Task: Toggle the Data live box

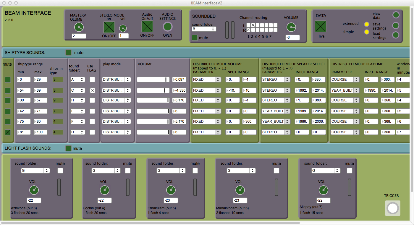Action: pos(321,26)
